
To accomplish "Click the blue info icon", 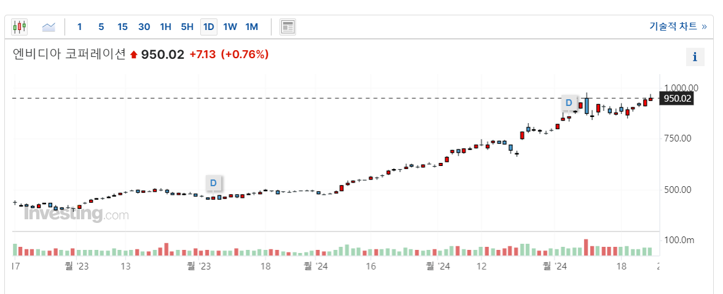I will [695, 57].
